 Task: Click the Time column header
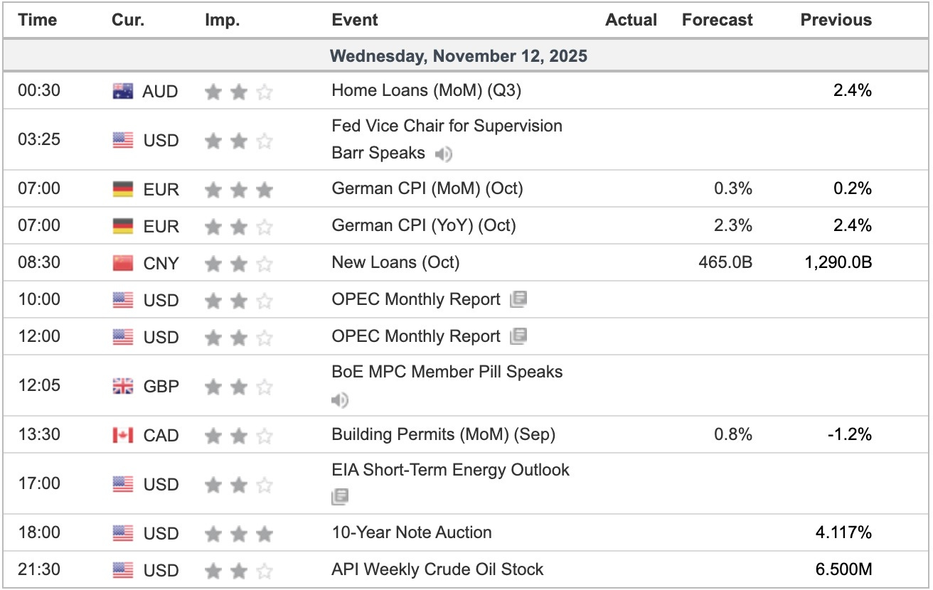point(38,20)
